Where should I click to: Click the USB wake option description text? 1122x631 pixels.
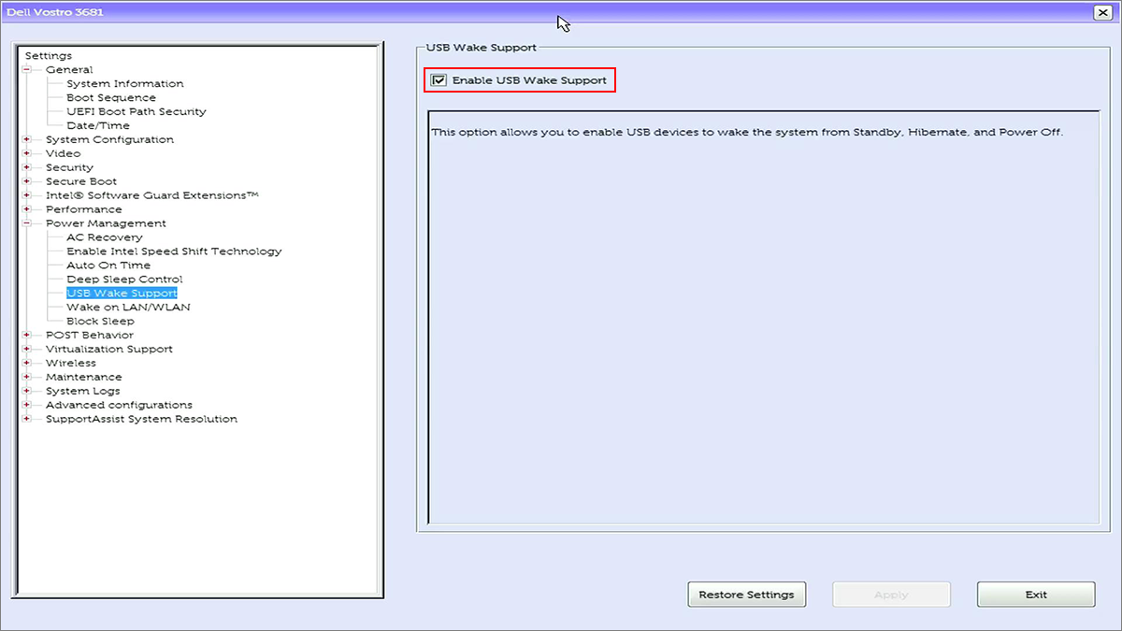click(x=747, y=133)
